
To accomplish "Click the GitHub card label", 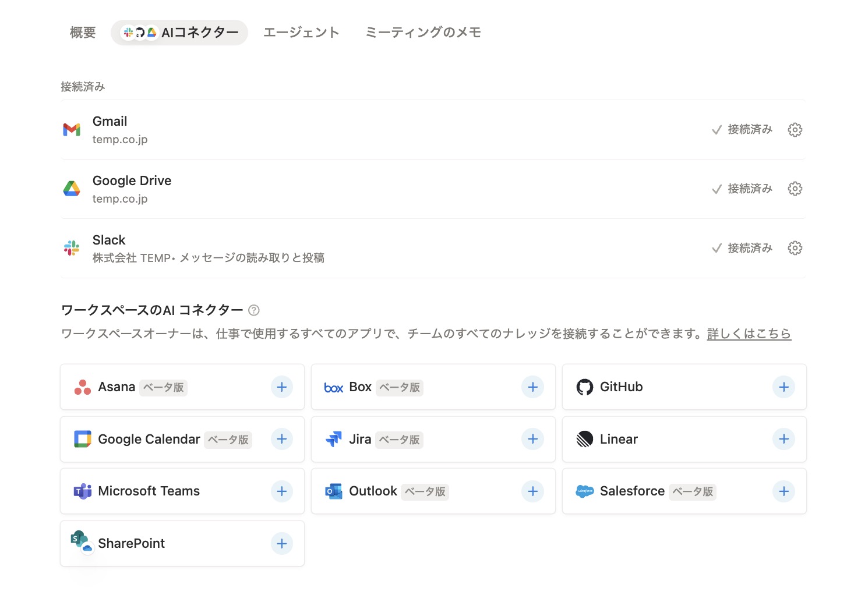I will [622, 387].
